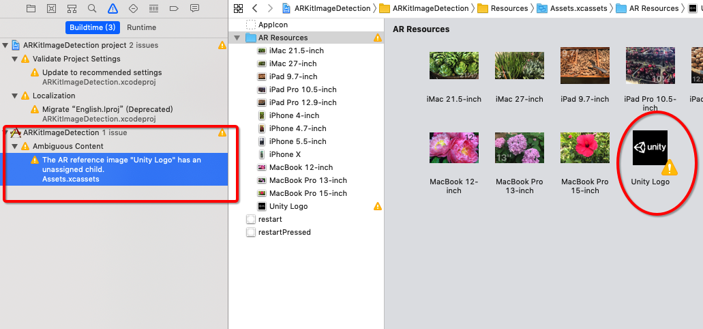The width and height of the screenshot is (703, 329).
Task: Open the Project navigator folder icon
Action: [x=31, y=8]
